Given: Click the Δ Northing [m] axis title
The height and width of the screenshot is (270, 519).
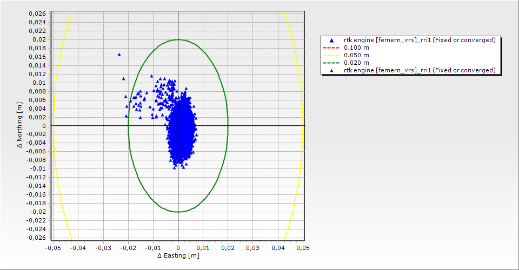Looking at the screenshot, I should click(21, 125).
